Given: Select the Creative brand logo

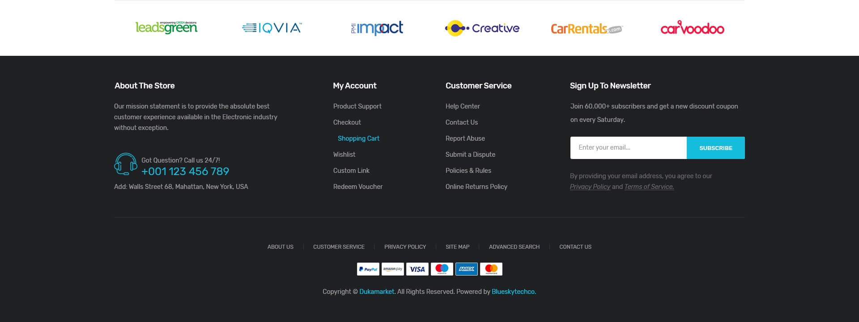Looking at the screenshot, I should 482,28.
